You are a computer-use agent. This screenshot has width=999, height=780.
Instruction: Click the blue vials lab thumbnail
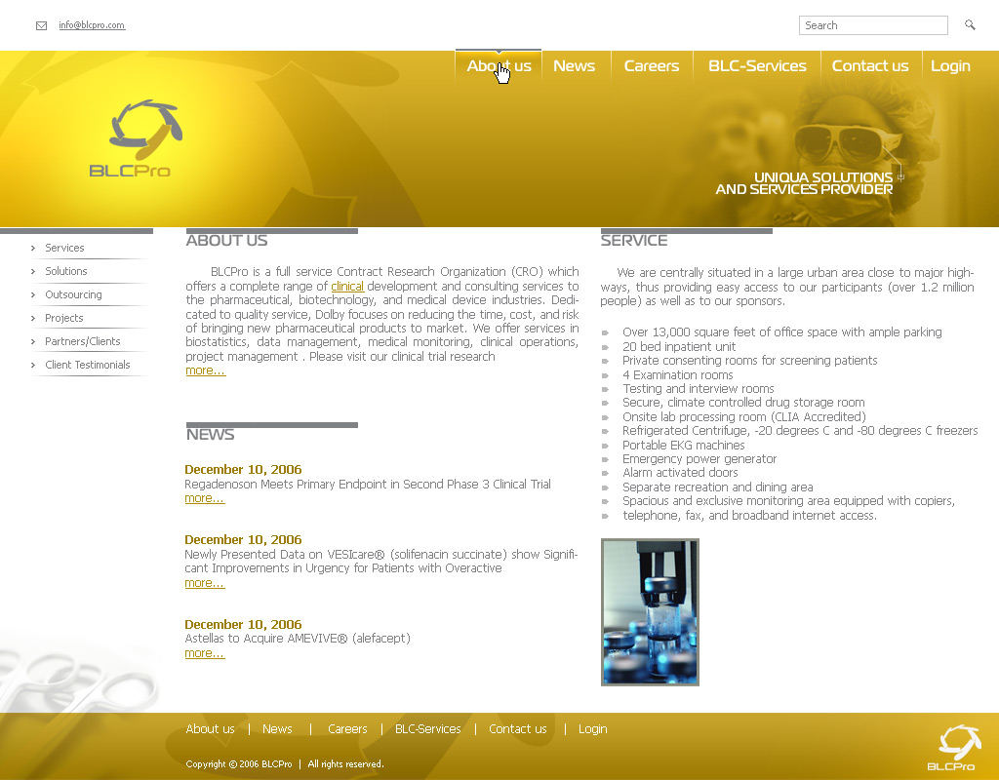(650, 612)
